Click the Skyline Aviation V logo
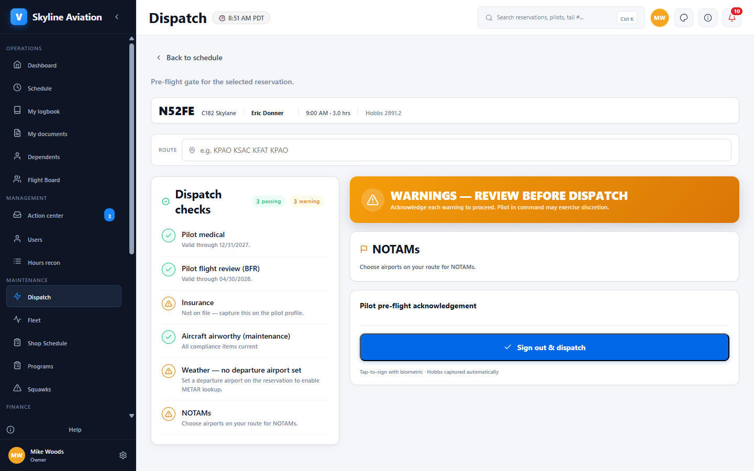Screen dimensions: 754x471 pos(19,17)
